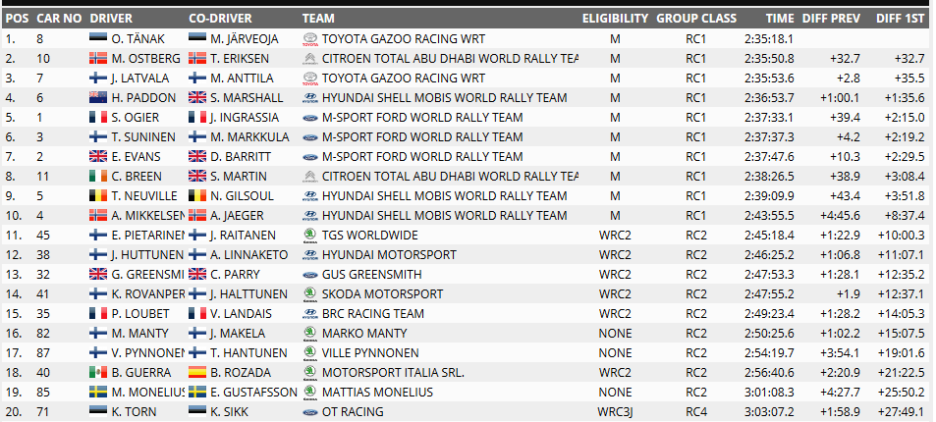Viewport: 936px width, 422px height.
Task: Select co-driver M. Järveoja
Action: (x=244, y=39)
